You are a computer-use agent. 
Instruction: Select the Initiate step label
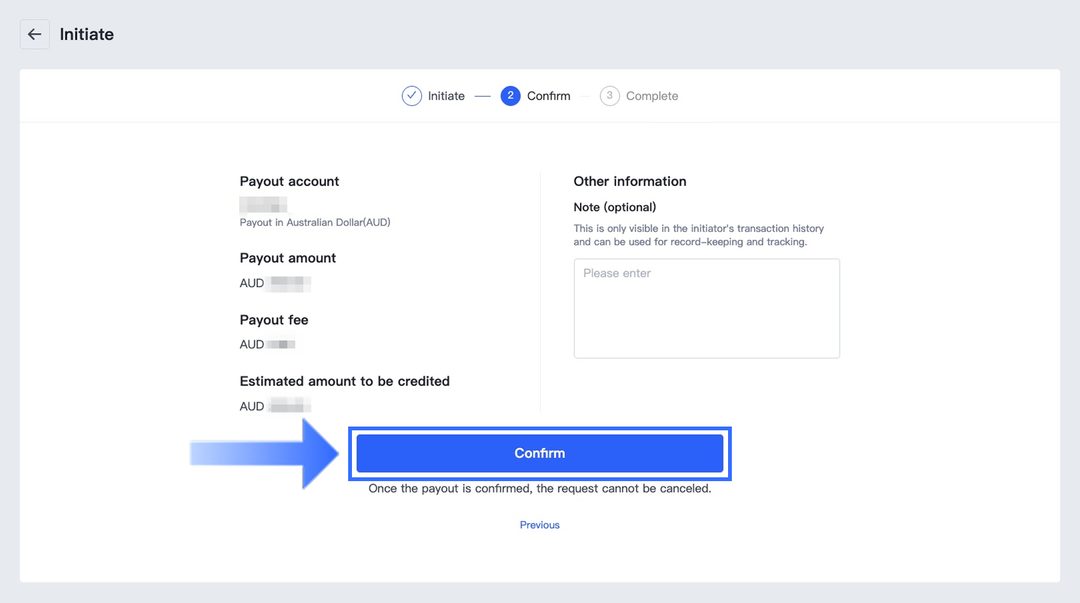click(x=446, y=96)
